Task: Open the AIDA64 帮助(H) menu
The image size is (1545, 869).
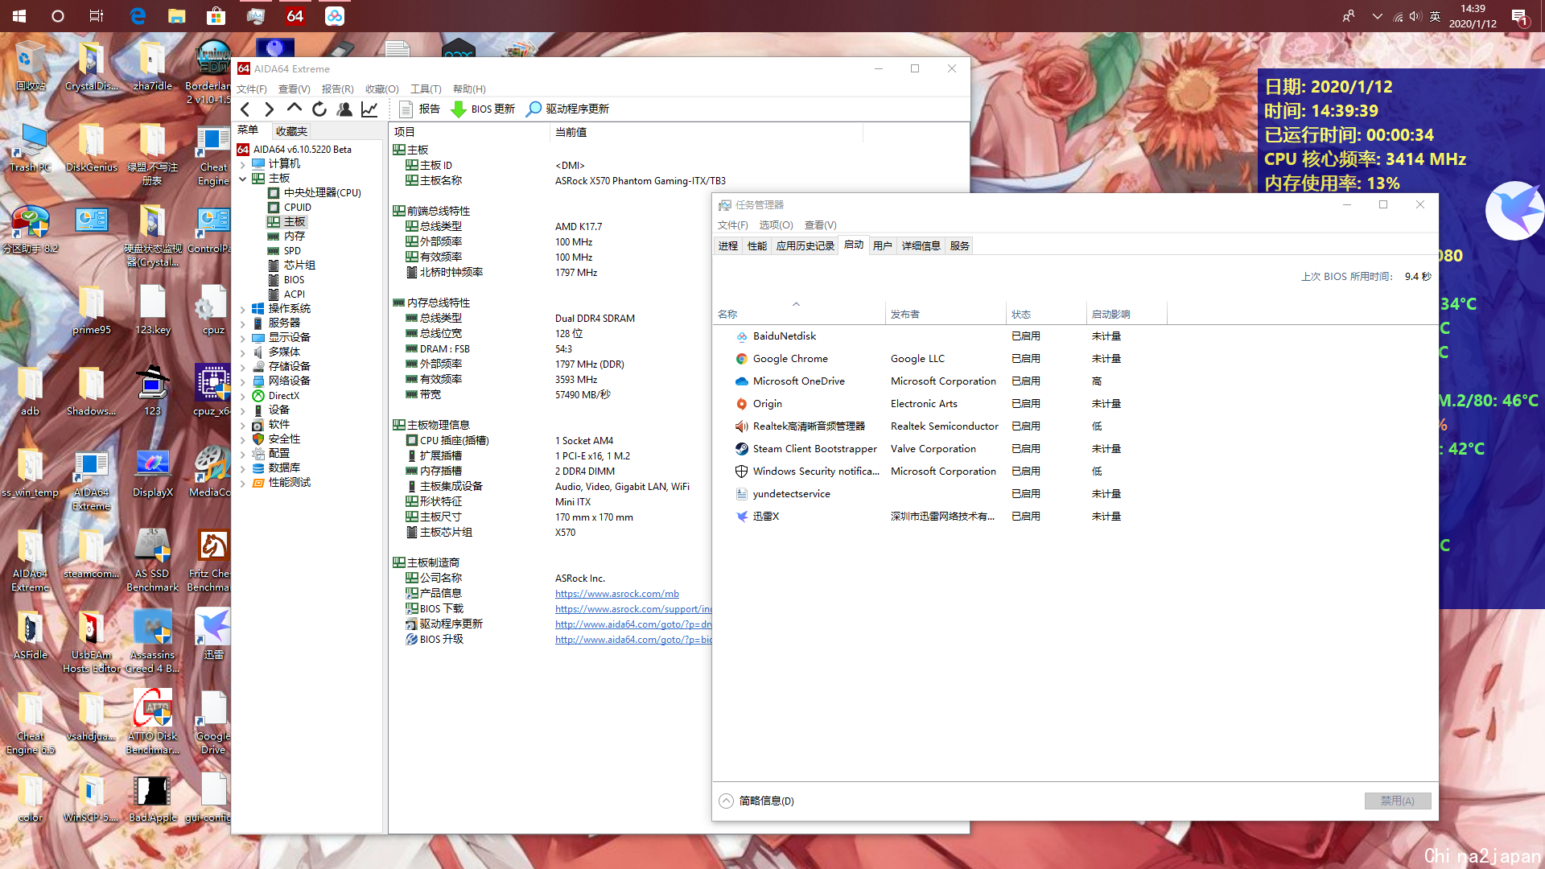Action: pos(469,89)
